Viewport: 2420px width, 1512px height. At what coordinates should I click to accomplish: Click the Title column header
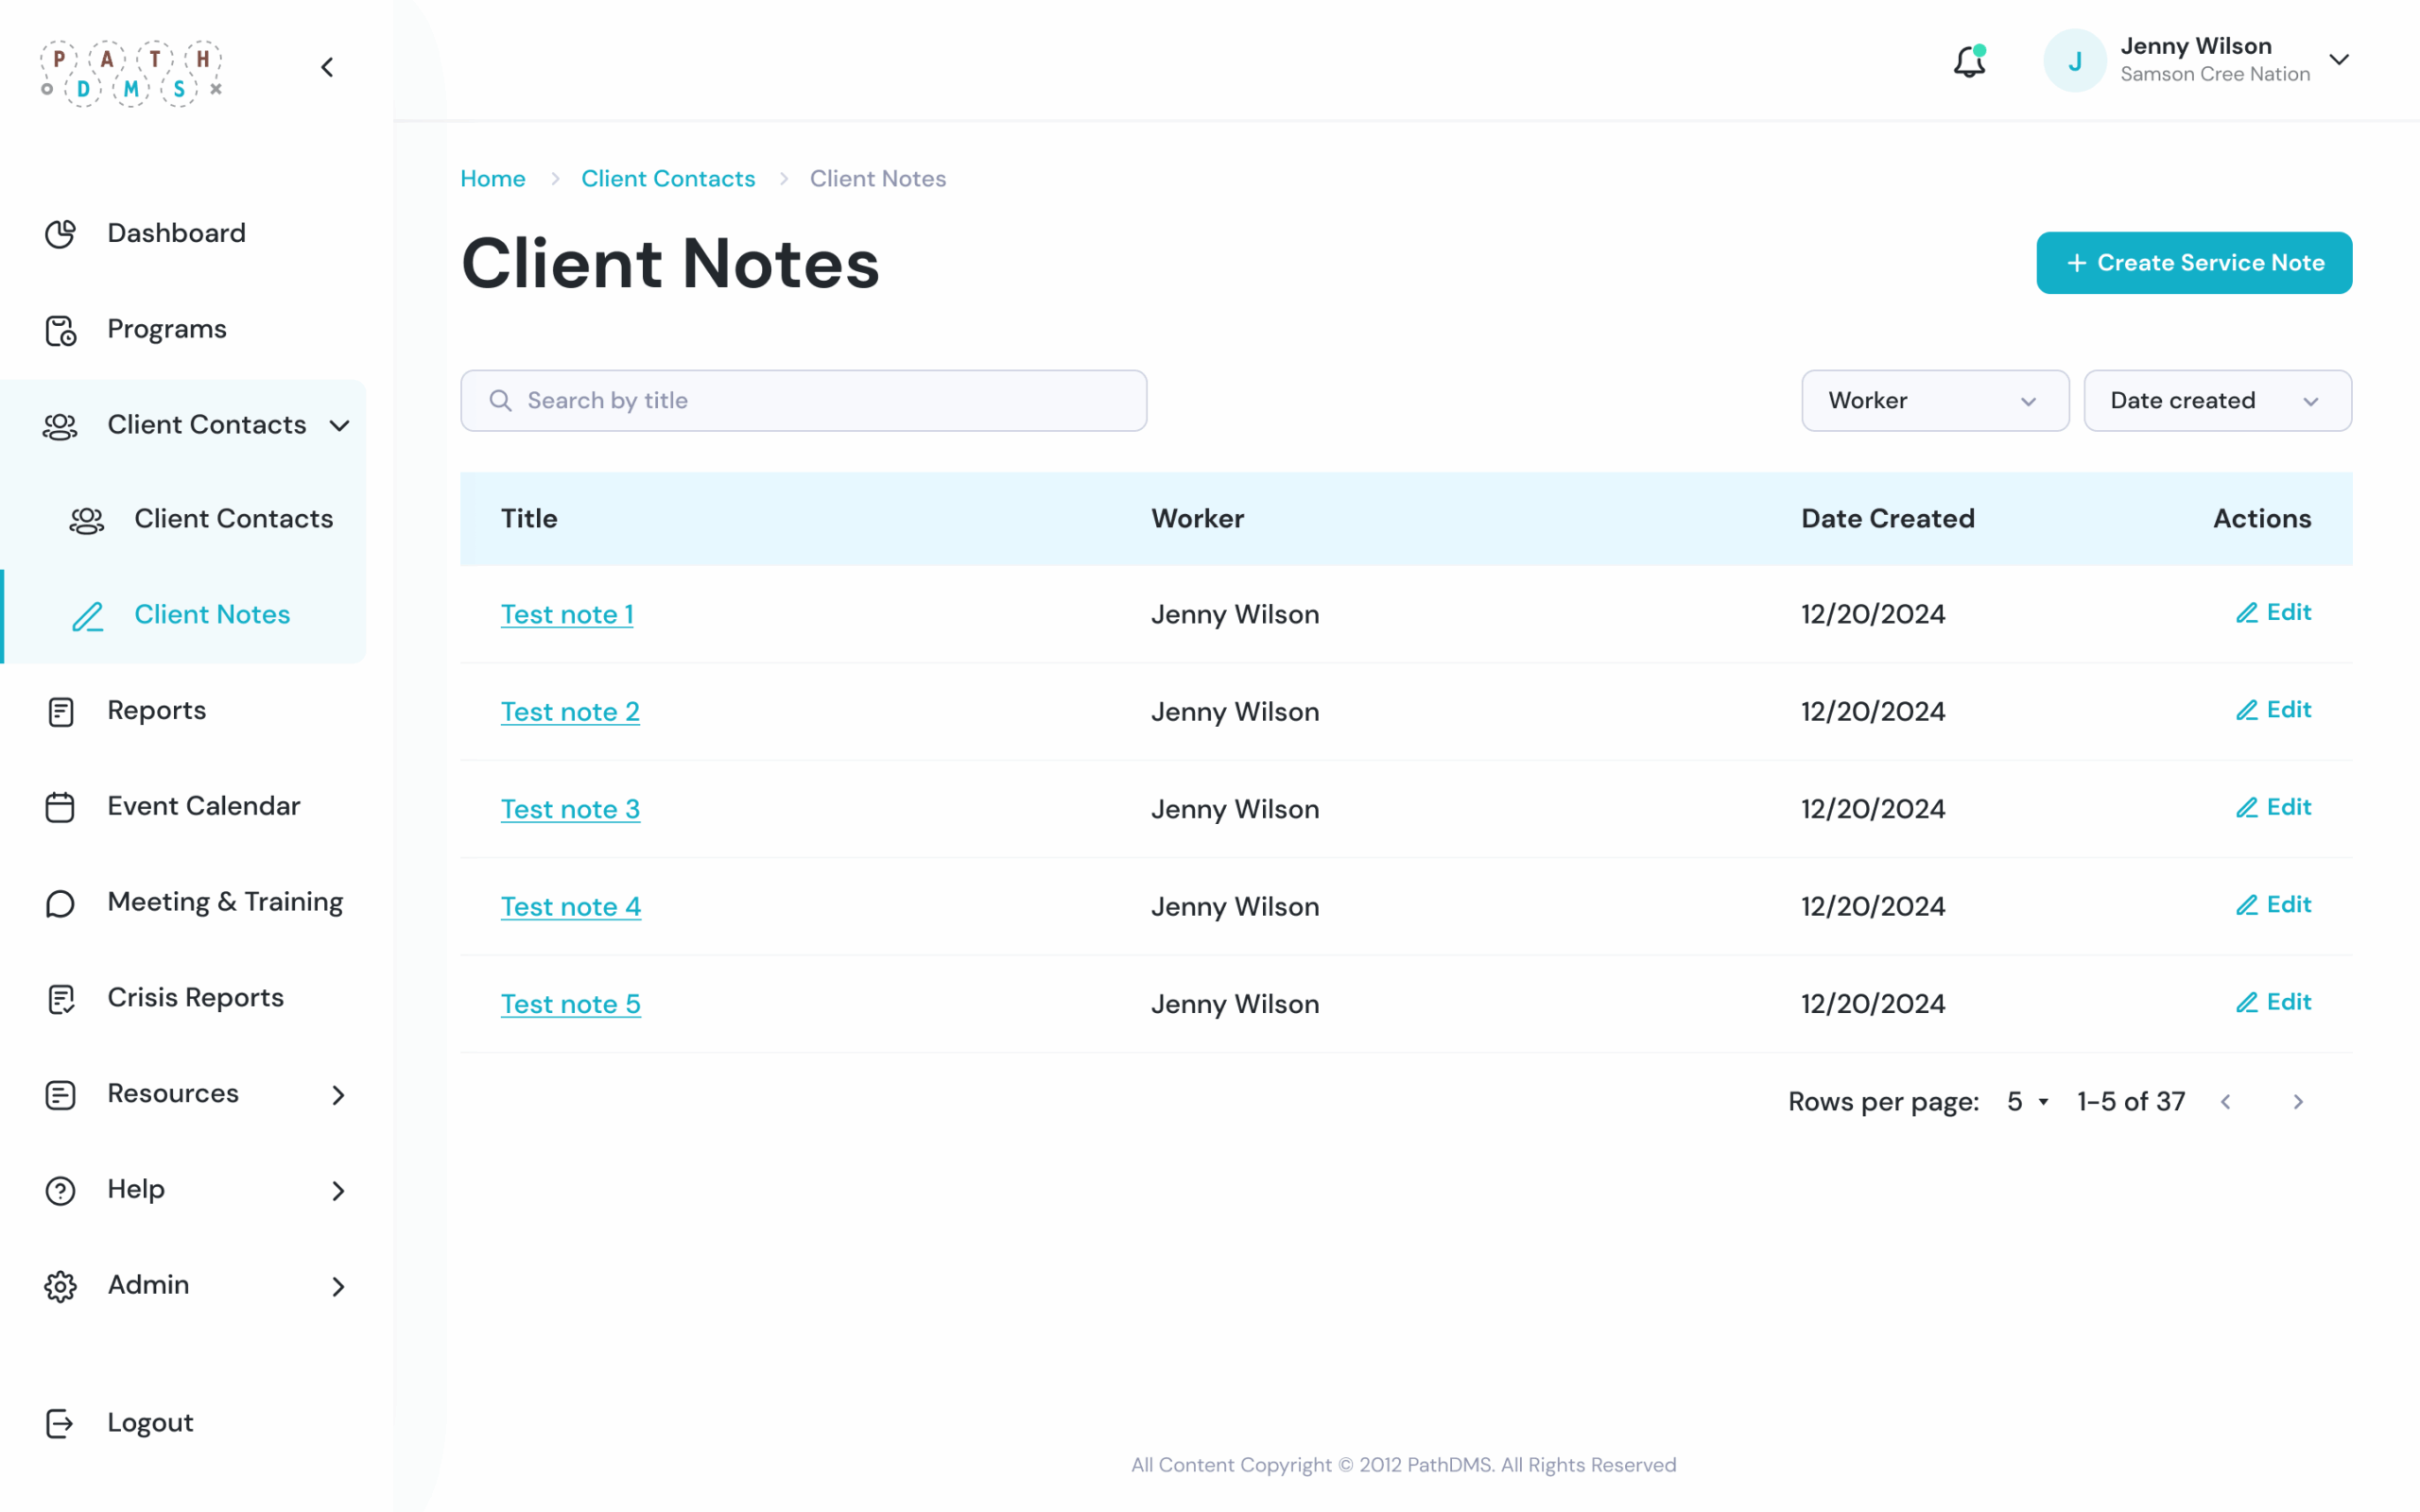click(x=529, y=518)
